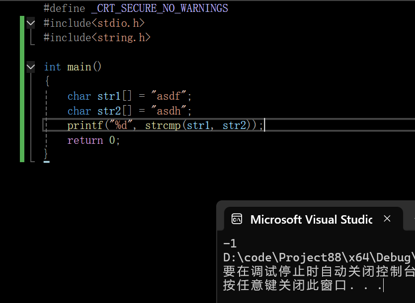The image size is (415, 303).
Task: Click the return 0 statement
Action: click(94, 140)
